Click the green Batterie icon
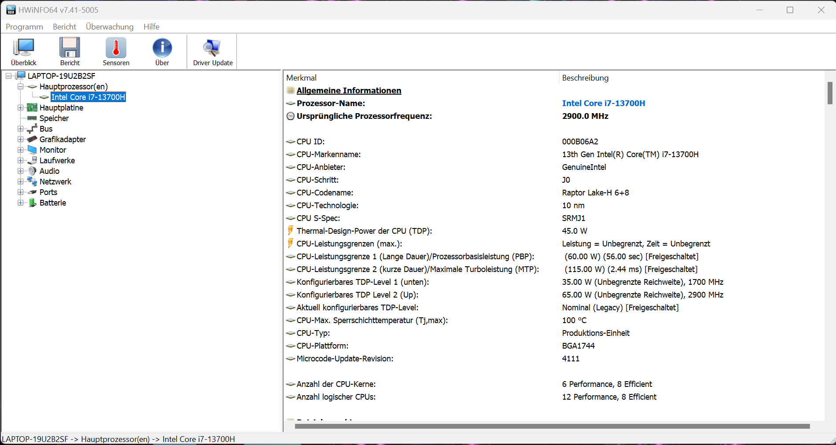 tap(32, 202)
